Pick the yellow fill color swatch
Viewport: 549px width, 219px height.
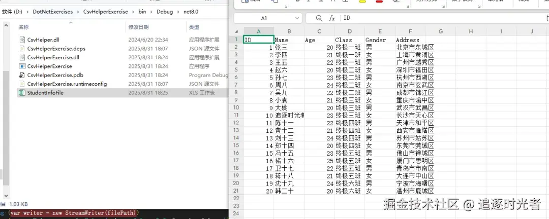tap(363, 2)
